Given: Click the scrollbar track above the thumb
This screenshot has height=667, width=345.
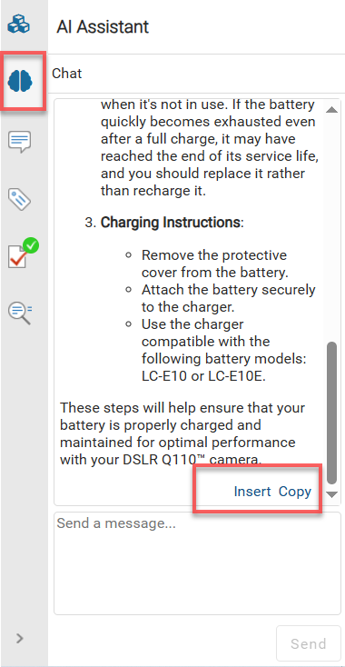Looking at the screenshot, I should pyautogui.click(x=331, y=227).
